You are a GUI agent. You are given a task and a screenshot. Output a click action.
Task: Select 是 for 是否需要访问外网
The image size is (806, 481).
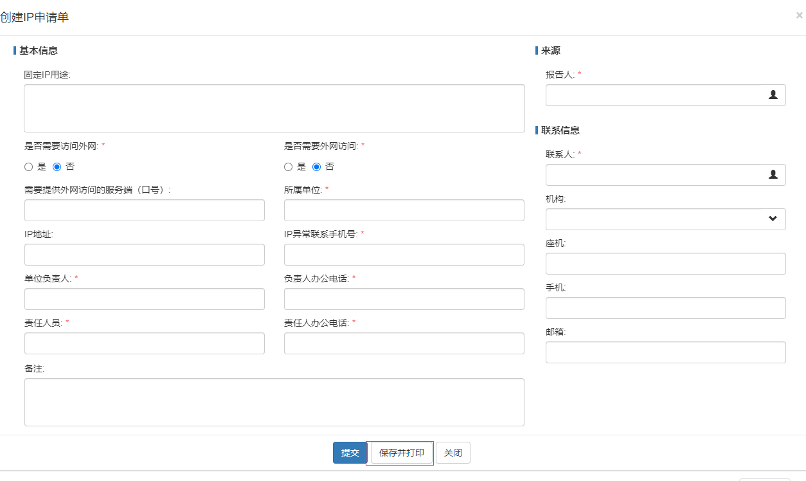coord(28,167)
